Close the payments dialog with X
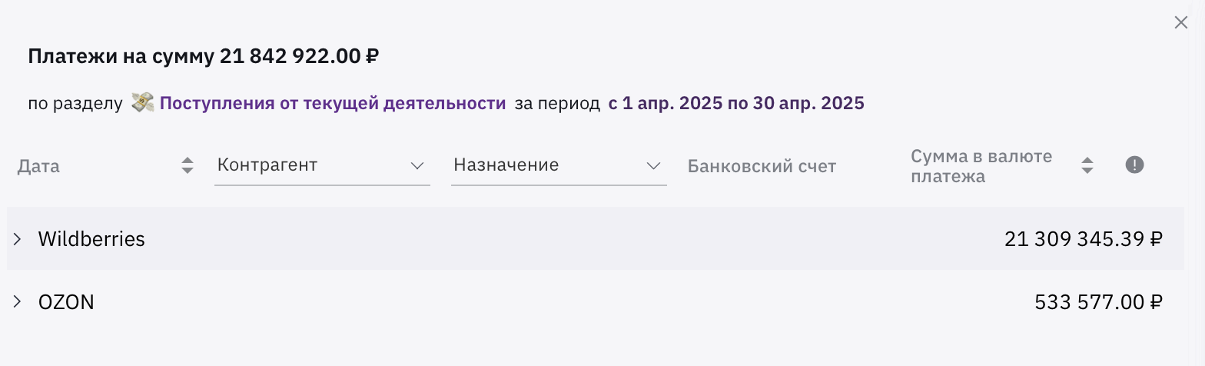Viewport: 1205px width, 366px height. pos(1181,23)
